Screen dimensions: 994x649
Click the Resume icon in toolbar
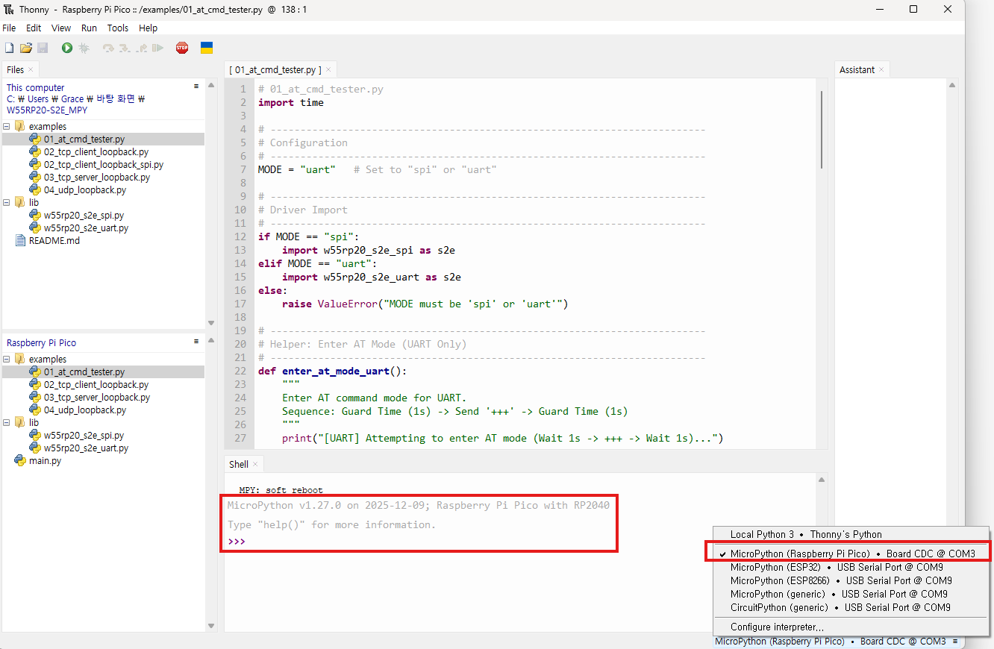click(157, 48)
